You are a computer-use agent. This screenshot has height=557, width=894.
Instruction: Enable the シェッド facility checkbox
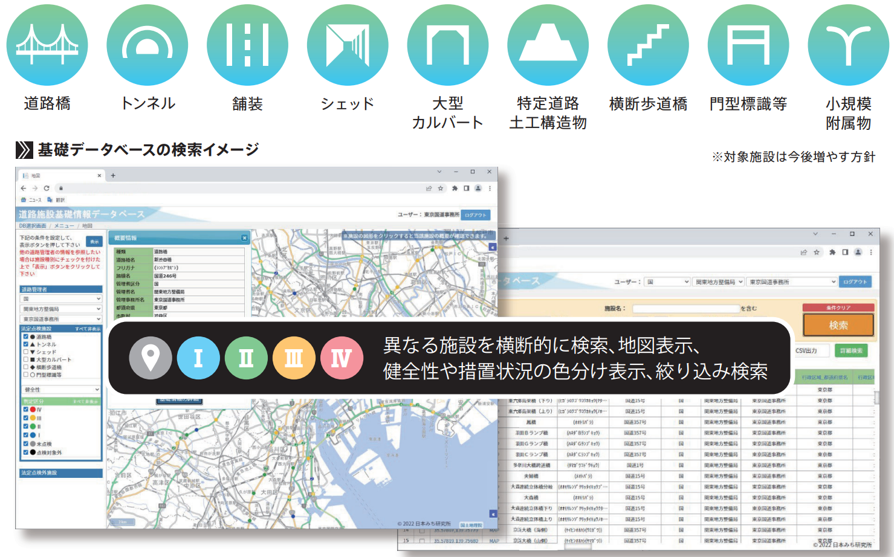click(26, 352)
